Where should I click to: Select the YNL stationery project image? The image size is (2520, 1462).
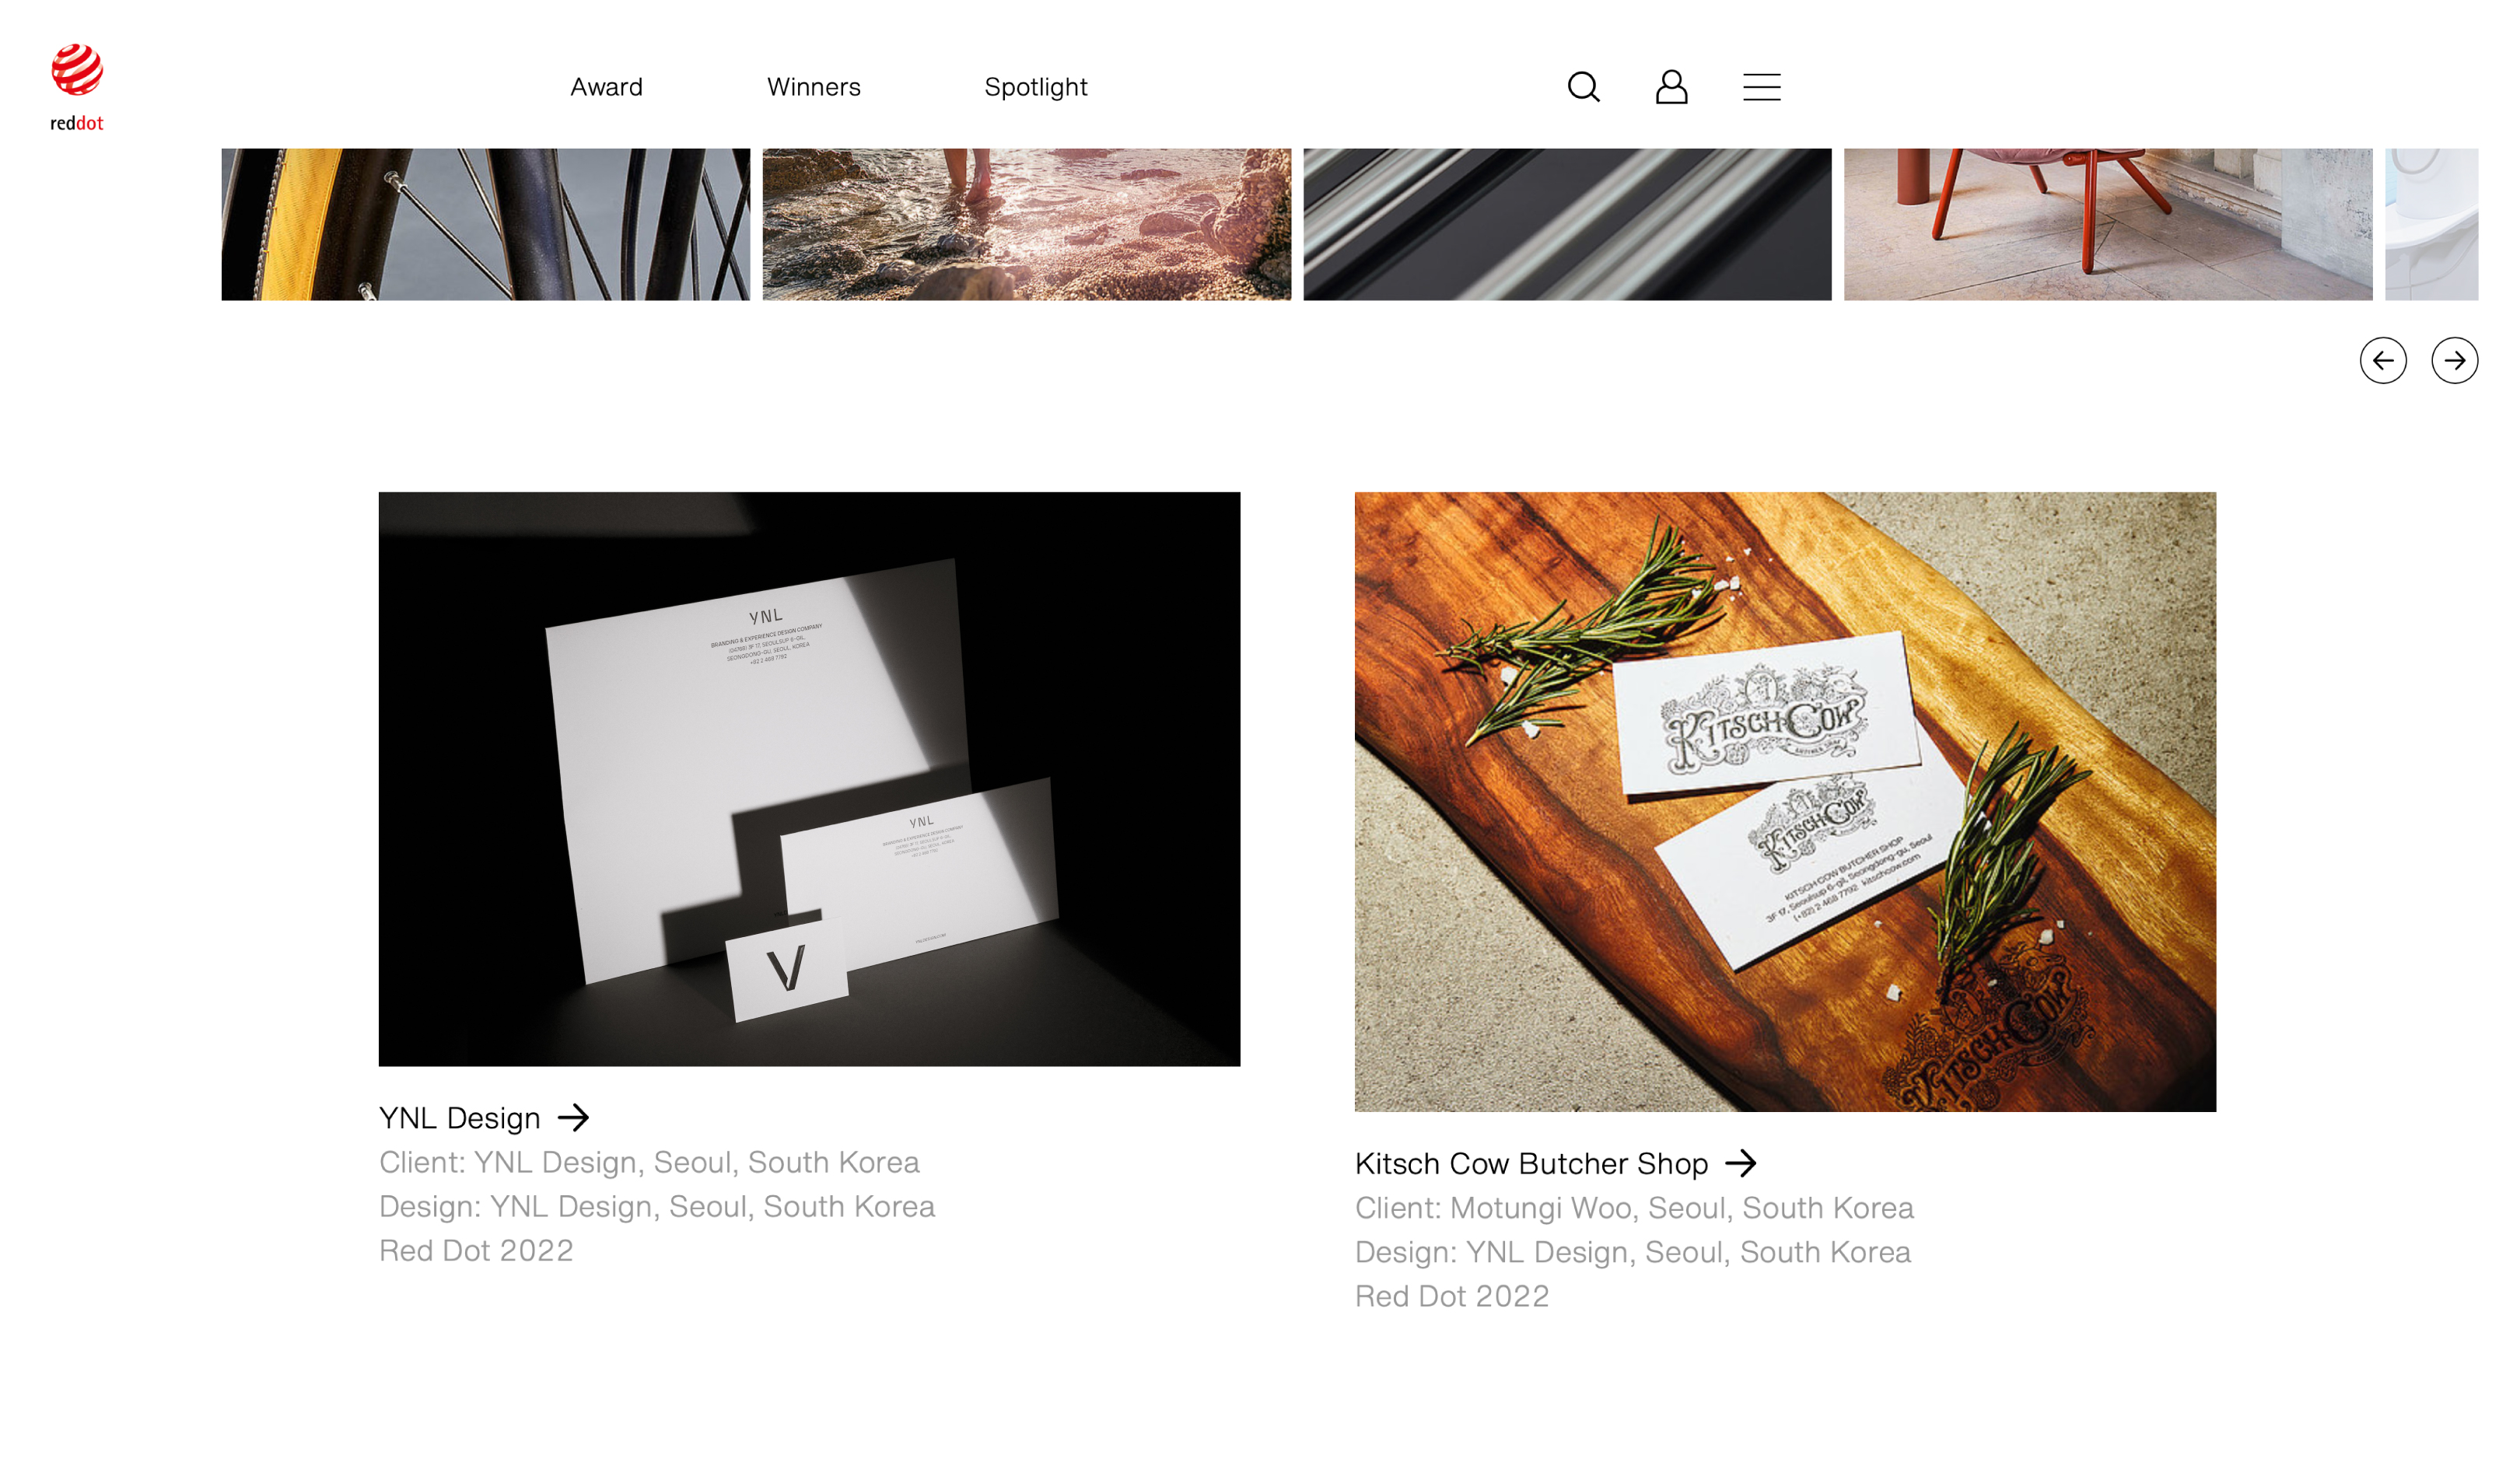point(809,778)
